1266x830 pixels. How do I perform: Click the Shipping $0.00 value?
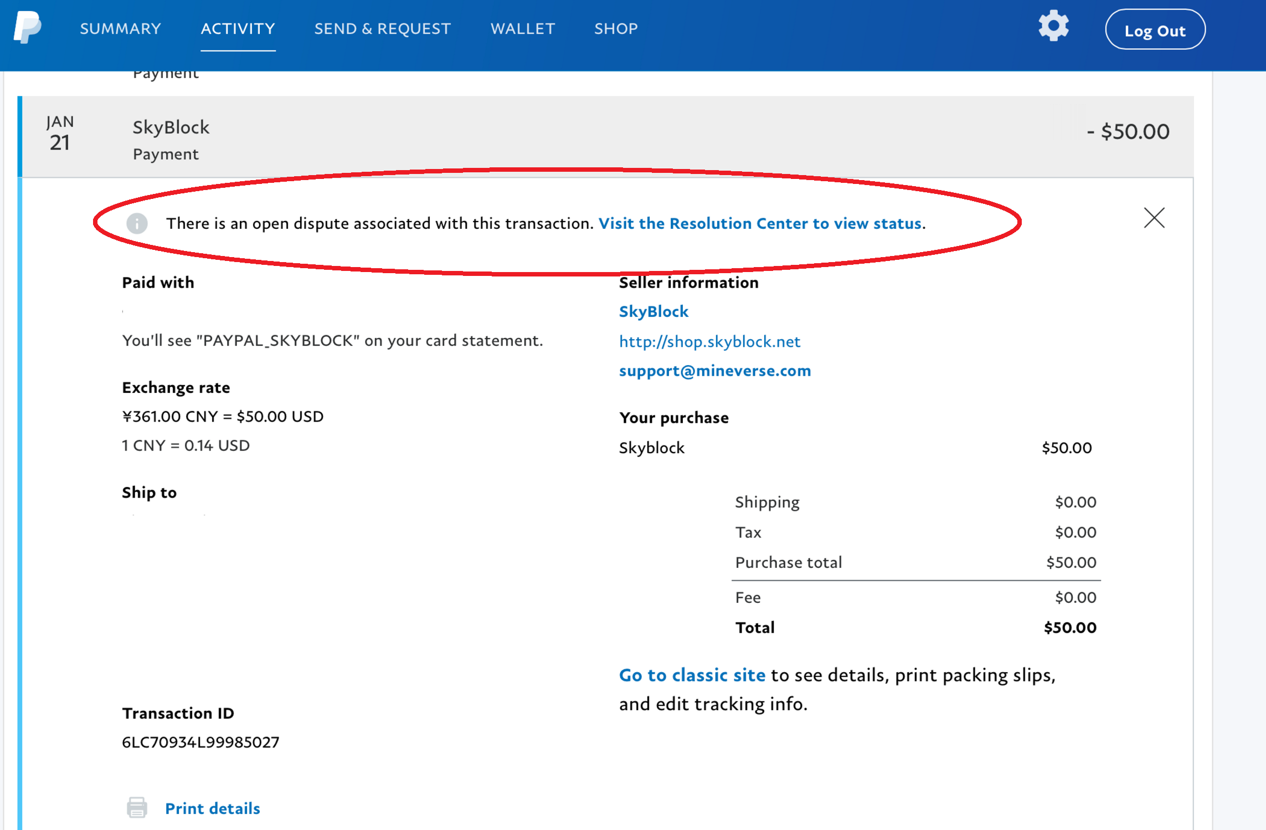(x=1075, y=502)
